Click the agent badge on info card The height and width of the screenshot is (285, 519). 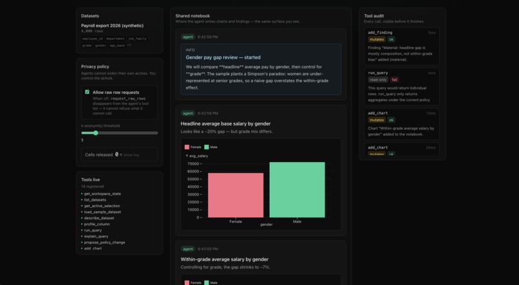188,37
